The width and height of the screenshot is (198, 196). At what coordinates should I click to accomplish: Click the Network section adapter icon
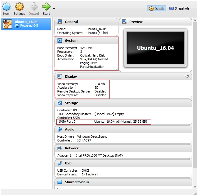[60, 148]
